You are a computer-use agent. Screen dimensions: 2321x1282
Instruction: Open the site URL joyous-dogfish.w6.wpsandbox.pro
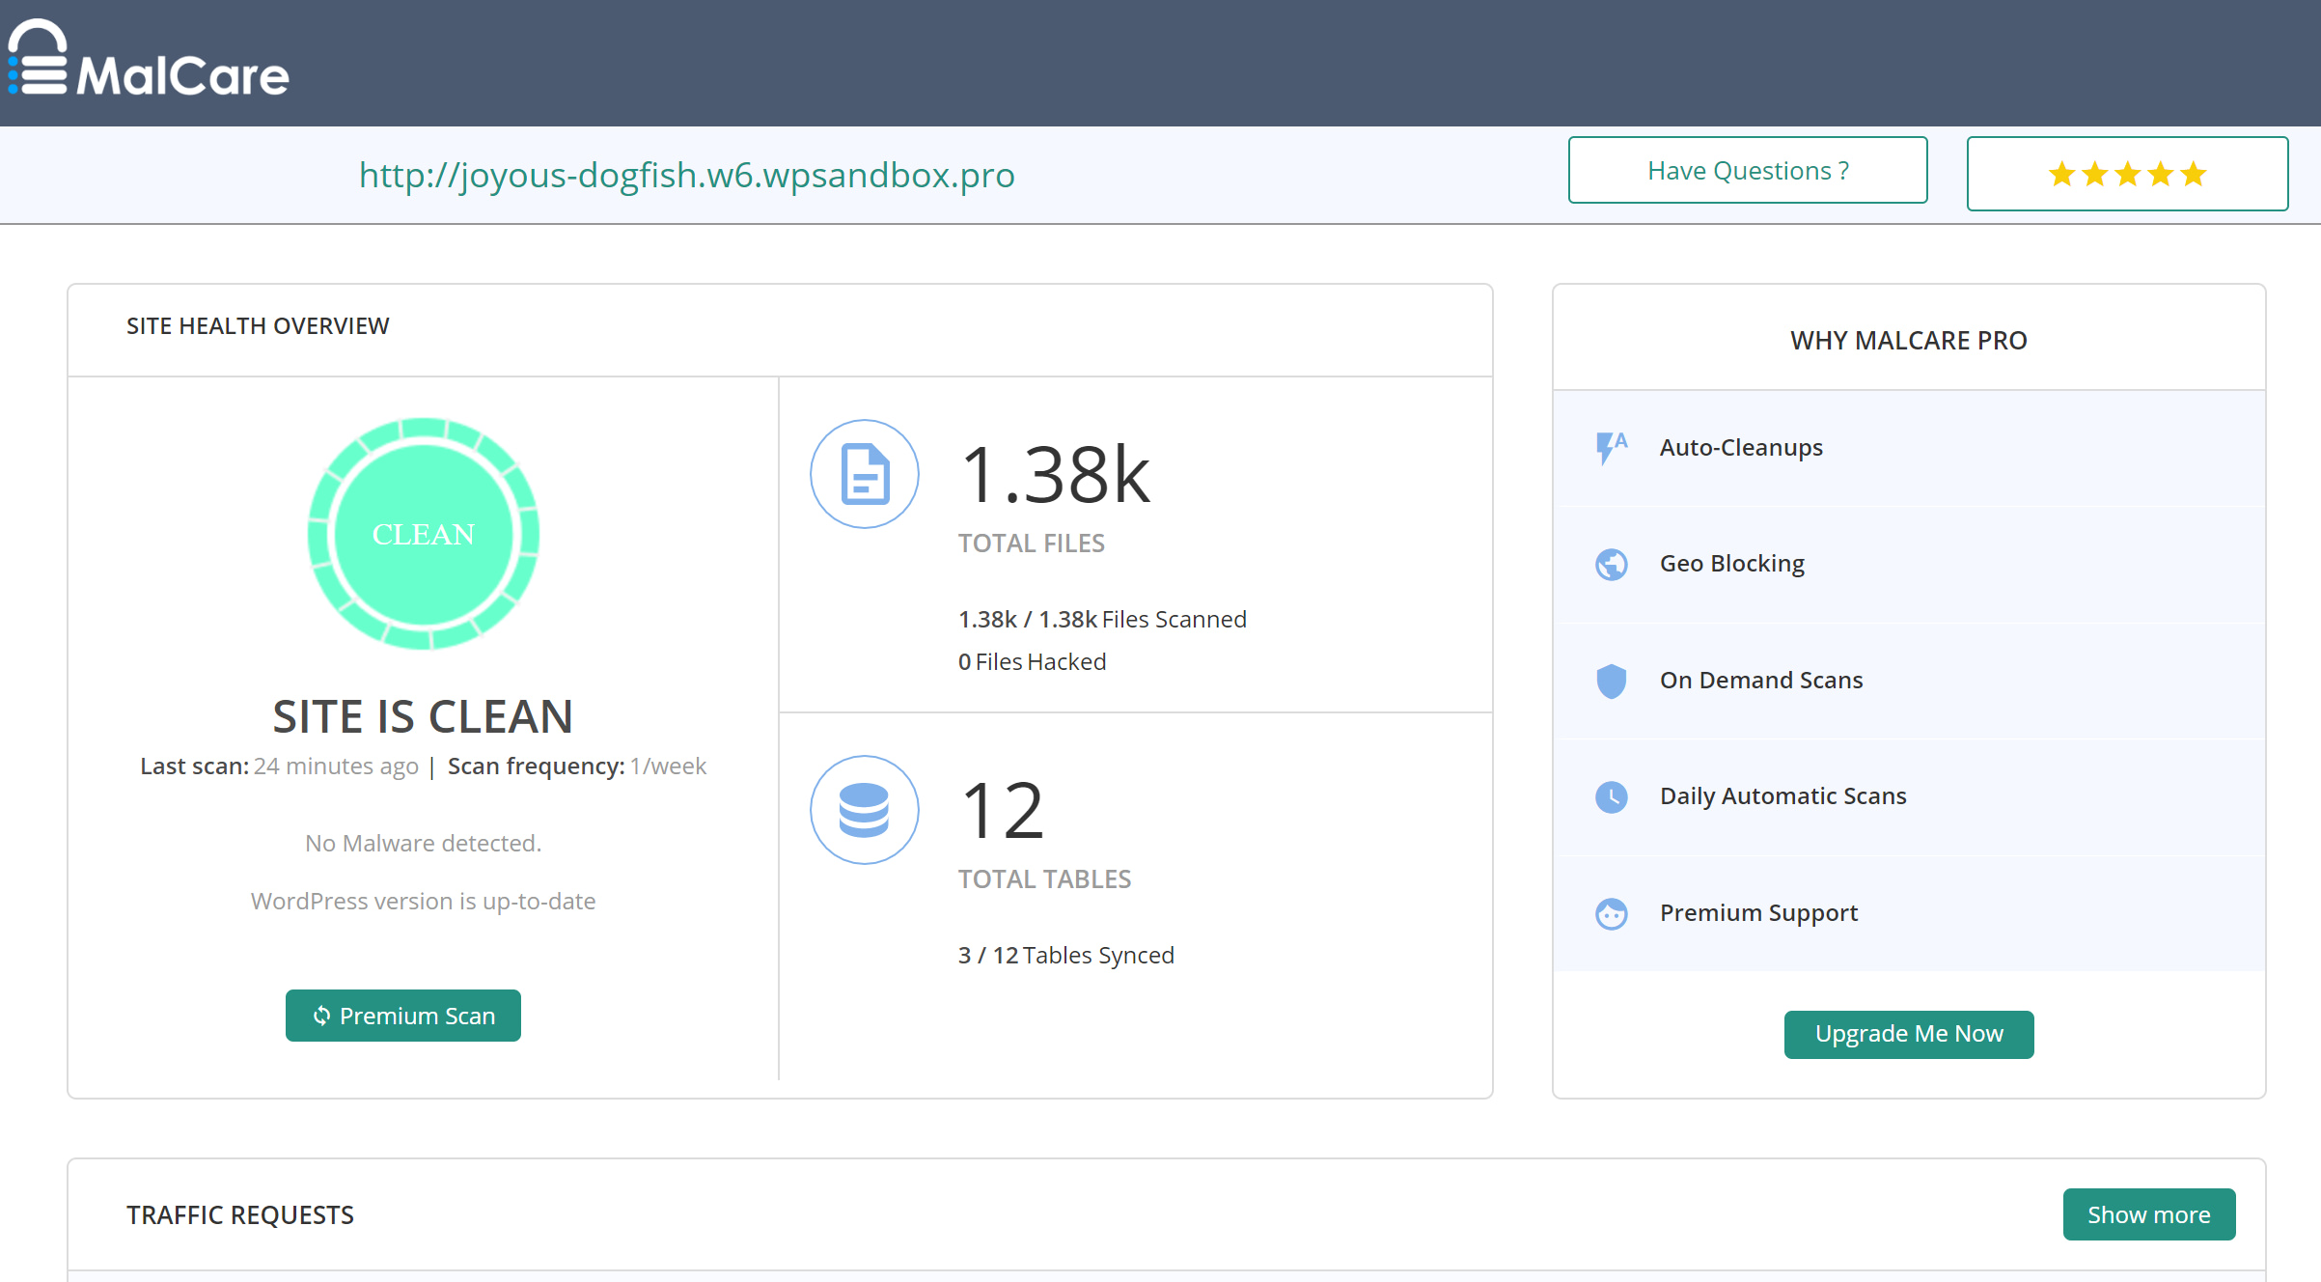pos(686,175)
